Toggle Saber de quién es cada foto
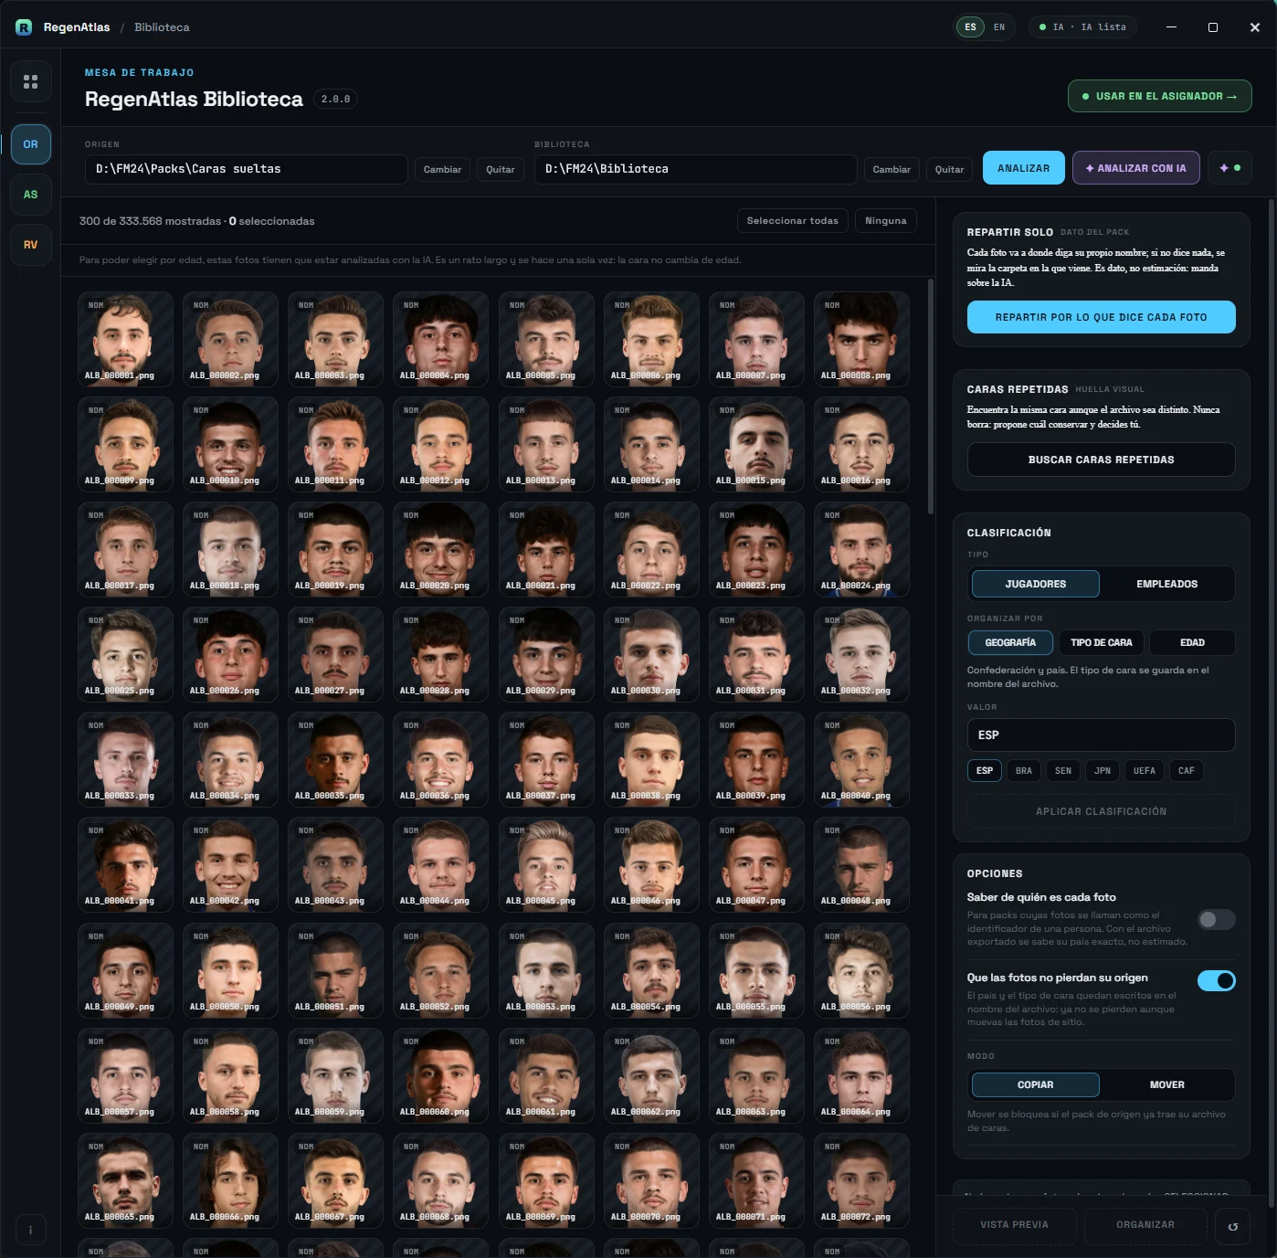 (x=1216, y=920)
